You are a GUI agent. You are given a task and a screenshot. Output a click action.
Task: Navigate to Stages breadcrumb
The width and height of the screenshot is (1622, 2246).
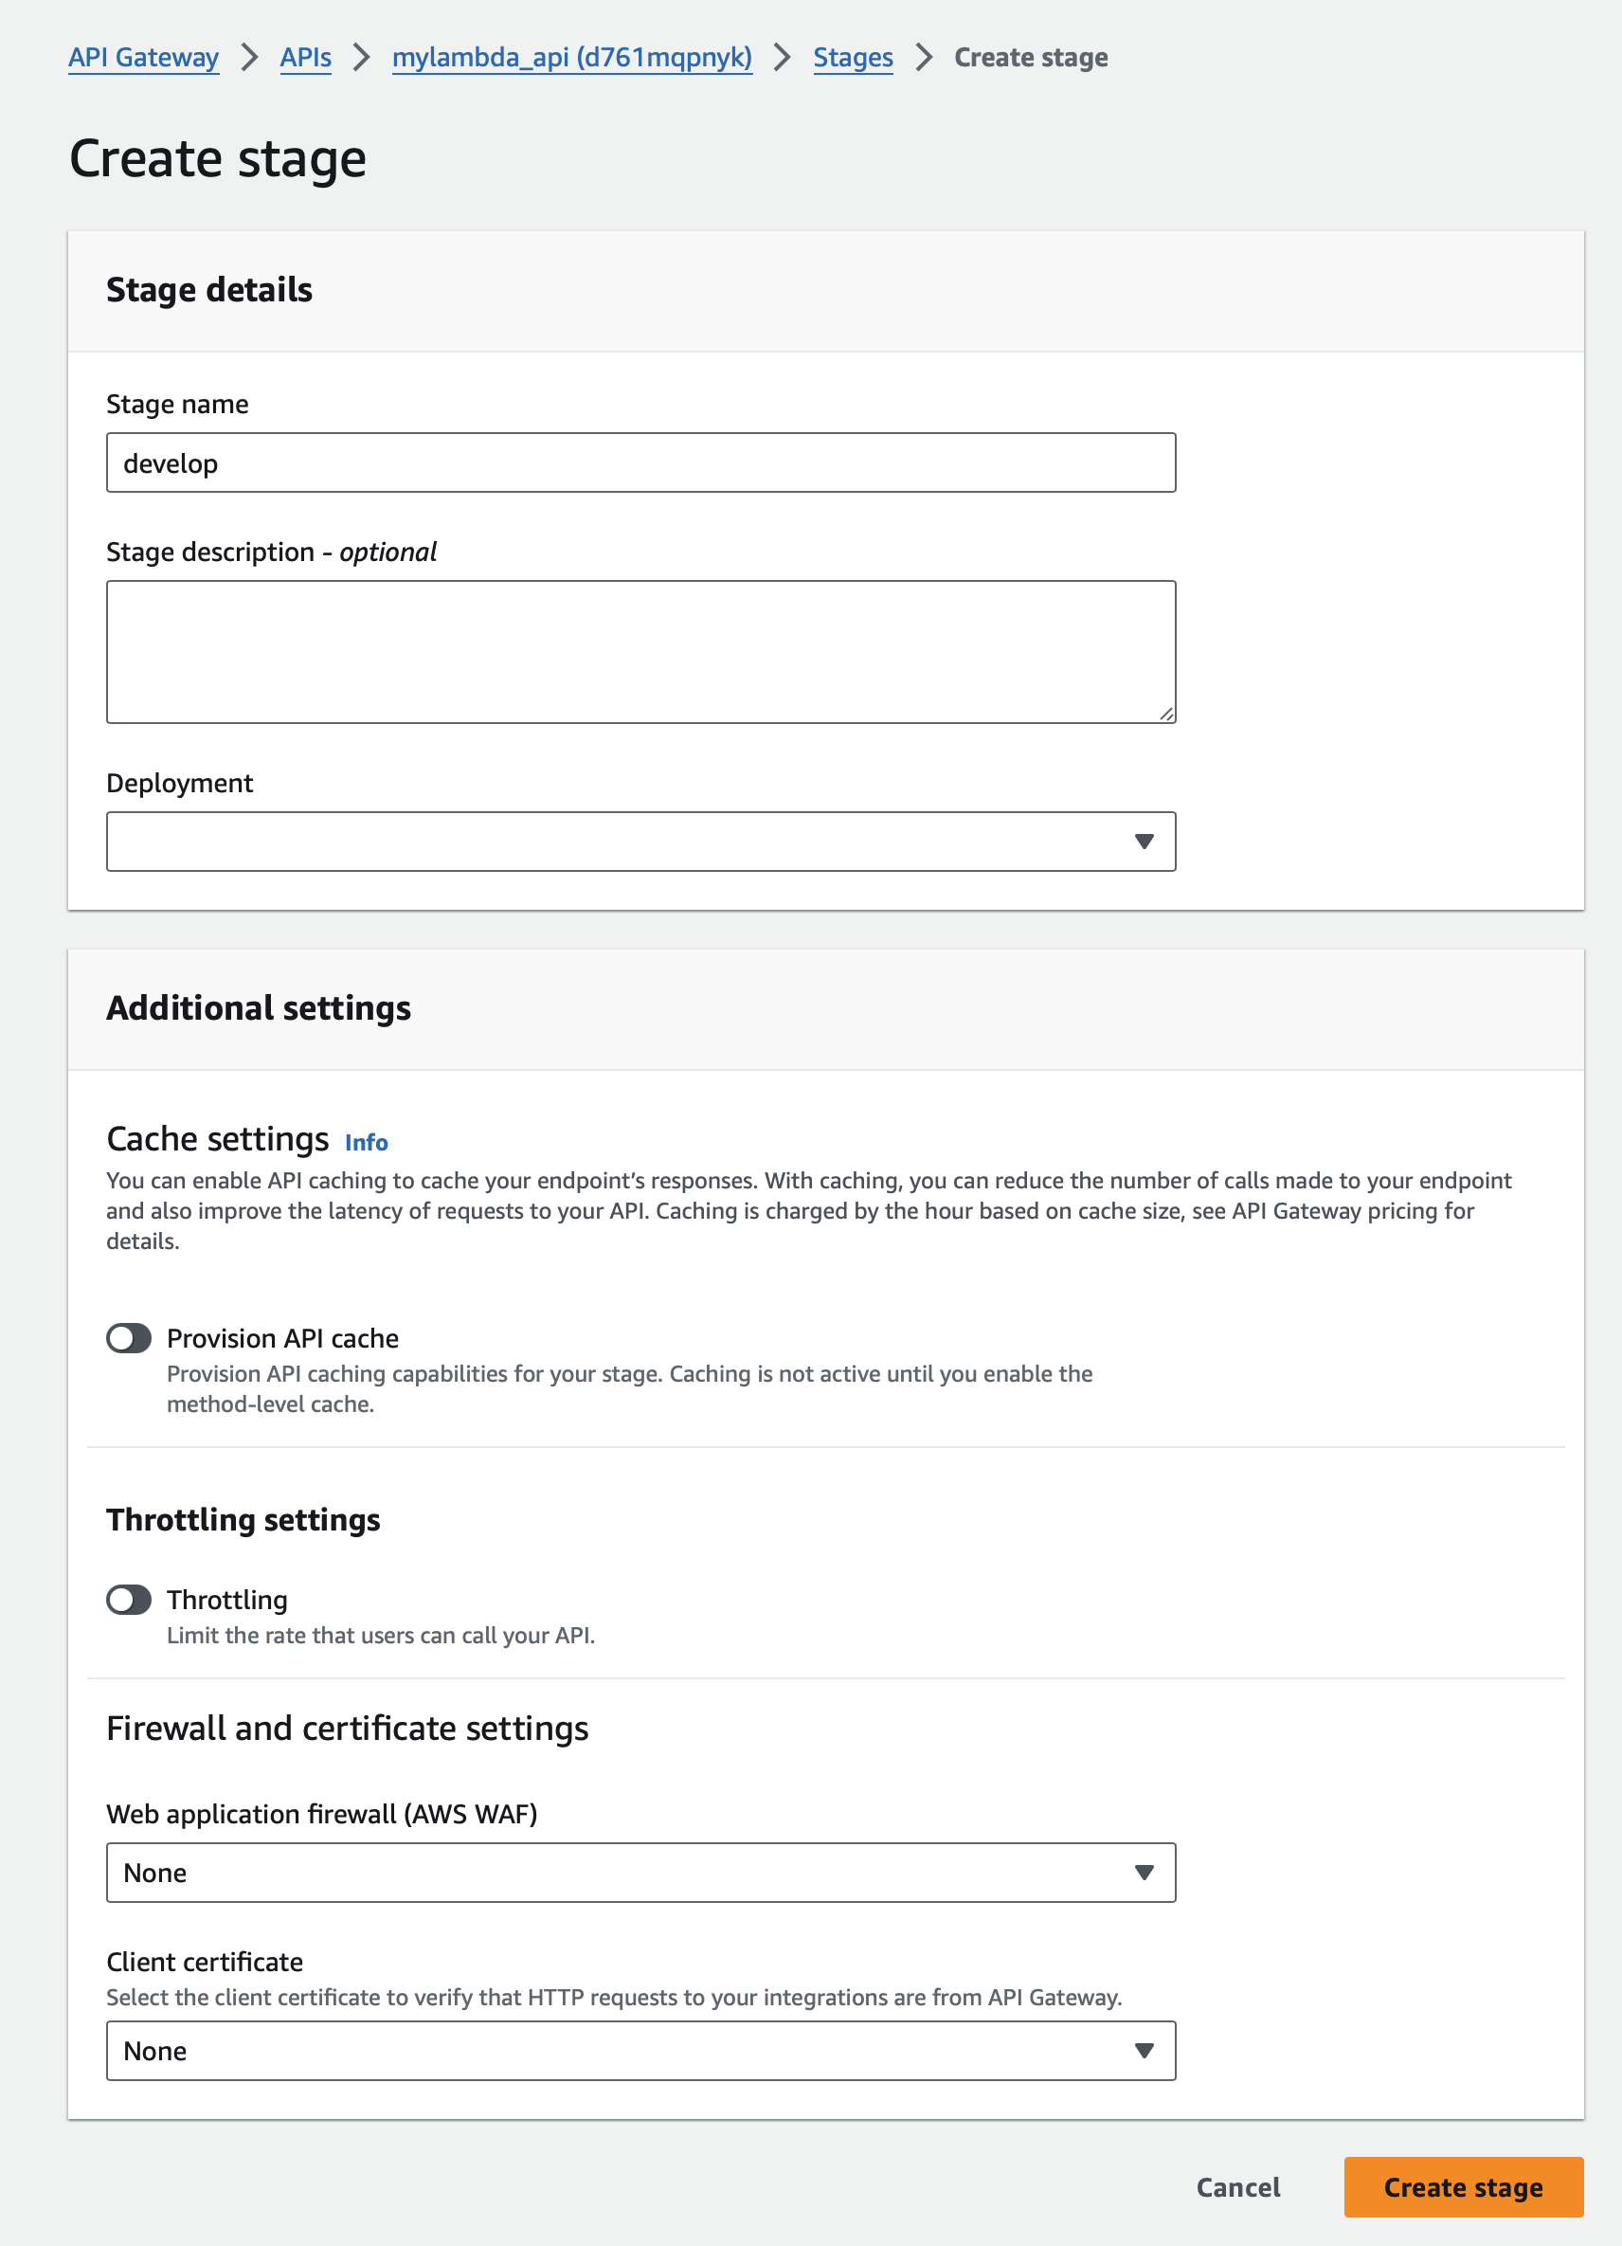click(853, 58)
